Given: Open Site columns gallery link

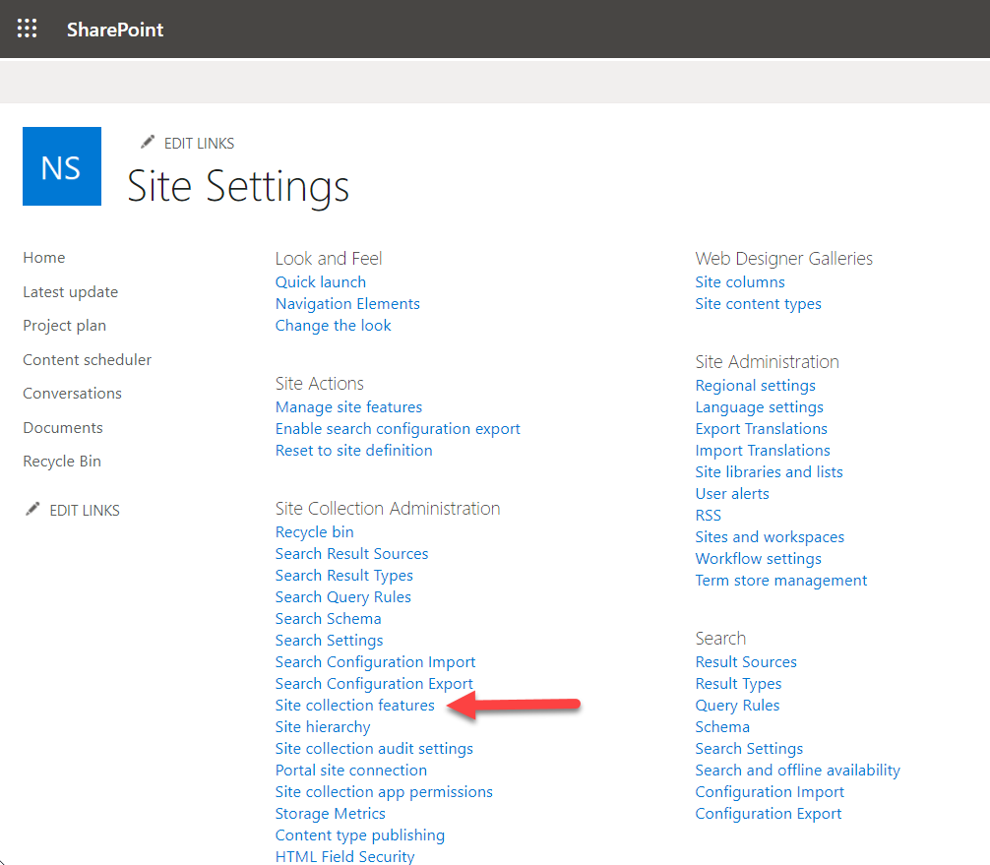Looking at the screenshot, I should point(740,282).
